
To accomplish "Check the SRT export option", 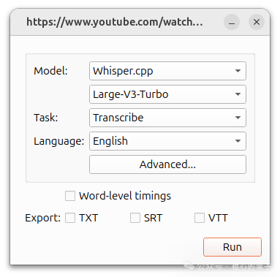I will (x=135, y=218).
